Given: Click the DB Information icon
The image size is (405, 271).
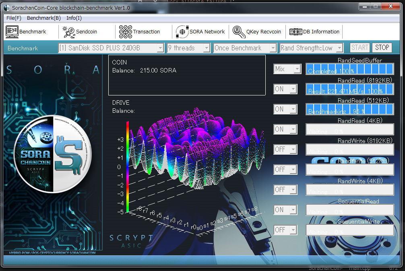Looking at the screenshot, I should [296, 32].
